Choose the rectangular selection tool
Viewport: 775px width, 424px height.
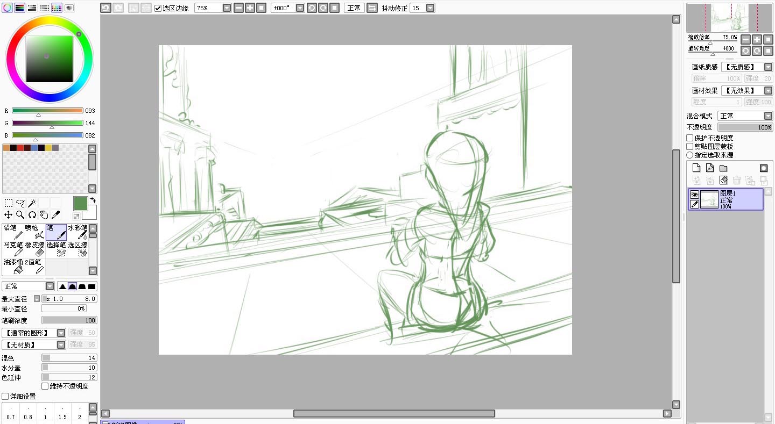9,203
